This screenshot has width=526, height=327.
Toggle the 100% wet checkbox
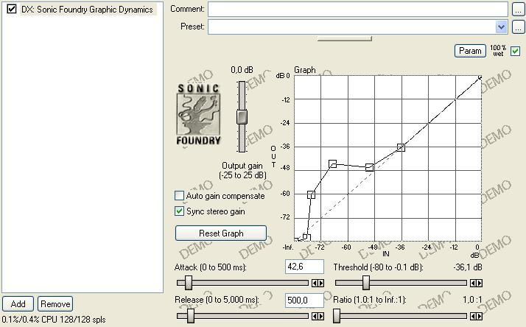pos(515,51)
